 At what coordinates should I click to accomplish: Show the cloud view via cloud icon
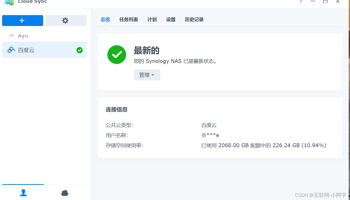pyautogui.click(x=65, y=193)
